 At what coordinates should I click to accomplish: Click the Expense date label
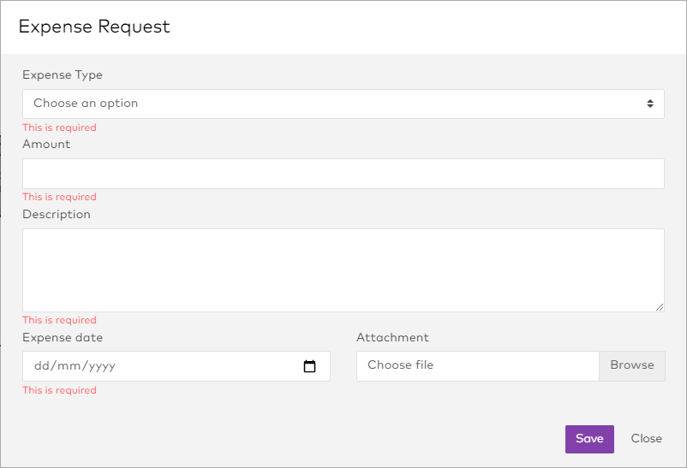[x=63, y=338]
